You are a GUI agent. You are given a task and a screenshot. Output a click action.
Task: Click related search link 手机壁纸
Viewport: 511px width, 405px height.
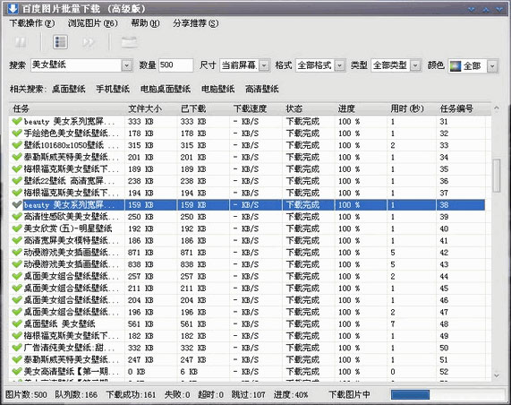(113, 89)
